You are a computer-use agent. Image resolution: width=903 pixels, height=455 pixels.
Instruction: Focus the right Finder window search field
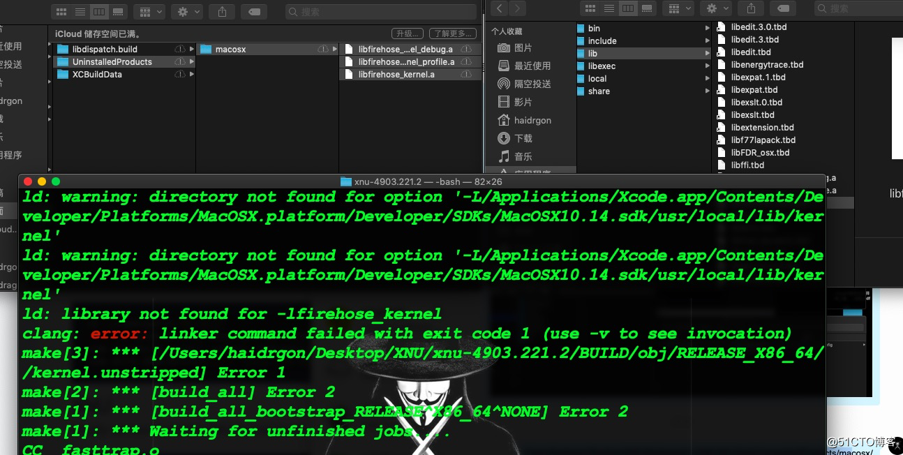[858, 8]
